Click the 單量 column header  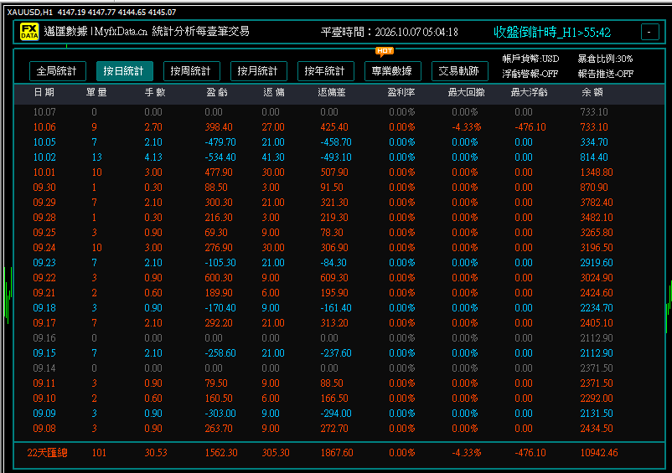[x=96, y=92]
